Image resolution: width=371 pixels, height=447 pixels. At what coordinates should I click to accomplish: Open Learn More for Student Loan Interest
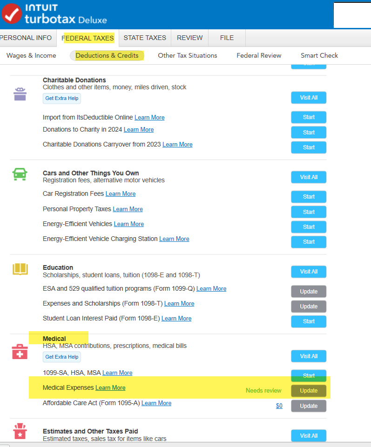(x=176, y=319)
